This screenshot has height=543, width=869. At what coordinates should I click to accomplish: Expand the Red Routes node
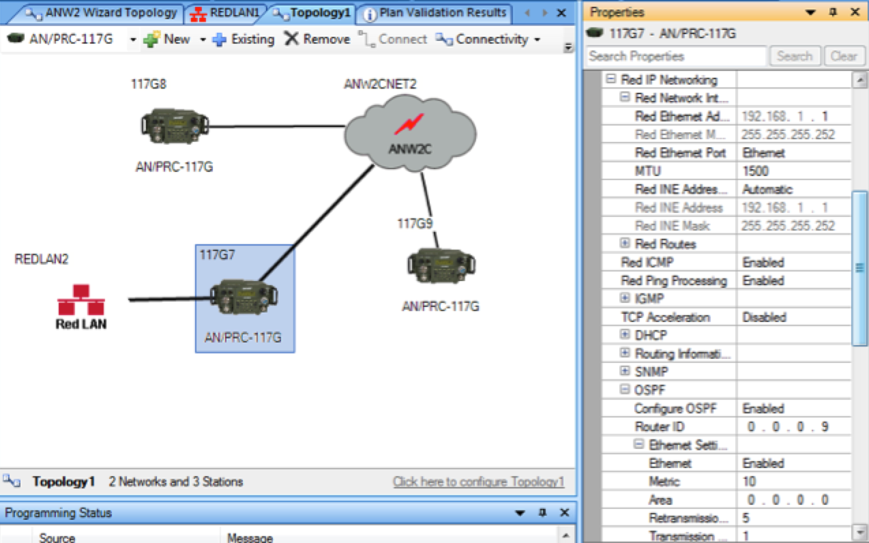tap(625, 244)
